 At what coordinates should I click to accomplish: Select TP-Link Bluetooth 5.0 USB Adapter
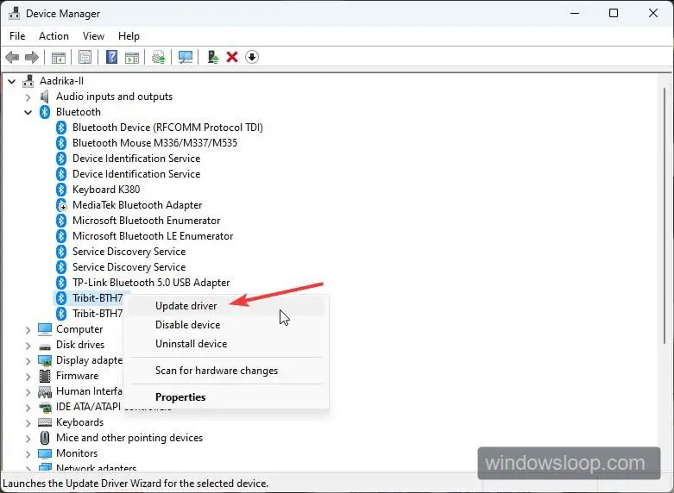coord(151,283)
